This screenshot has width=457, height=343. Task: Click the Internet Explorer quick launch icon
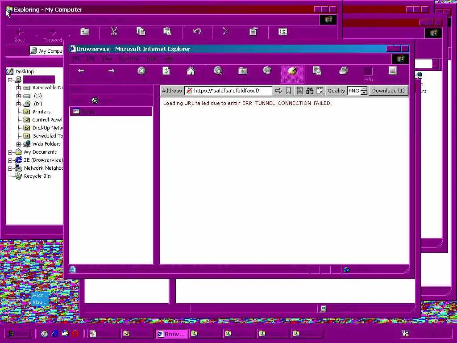(x=55, y=333)
